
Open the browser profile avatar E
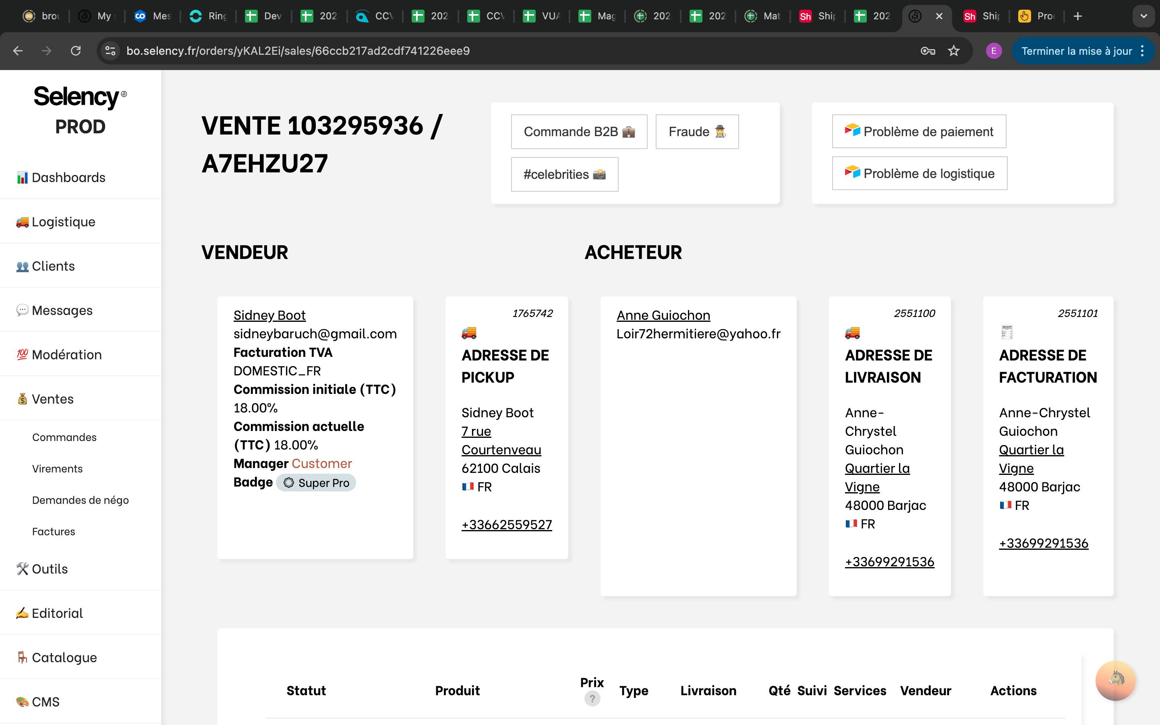pos(994,51)
